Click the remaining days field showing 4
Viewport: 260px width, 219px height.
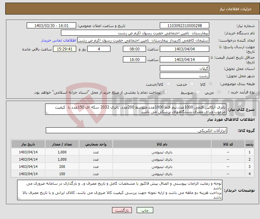[99, 49]
